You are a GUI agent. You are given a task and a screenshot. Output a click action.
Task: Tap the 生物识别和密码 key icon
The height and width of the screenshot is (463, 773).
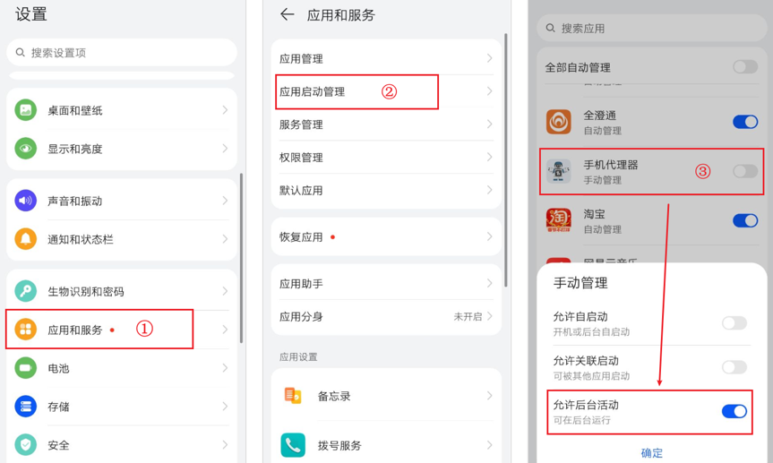tap(26, 291)
